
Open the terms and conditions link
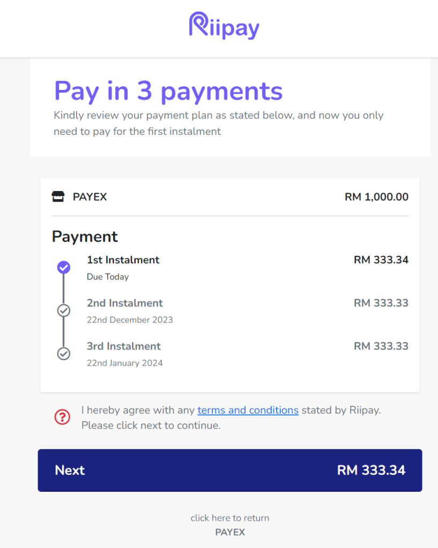[248, 410]
